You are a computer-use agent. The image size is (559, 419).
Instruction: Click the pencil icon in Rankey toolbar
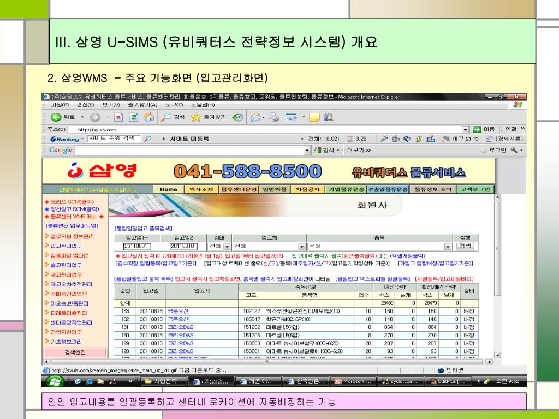[384, 139]
